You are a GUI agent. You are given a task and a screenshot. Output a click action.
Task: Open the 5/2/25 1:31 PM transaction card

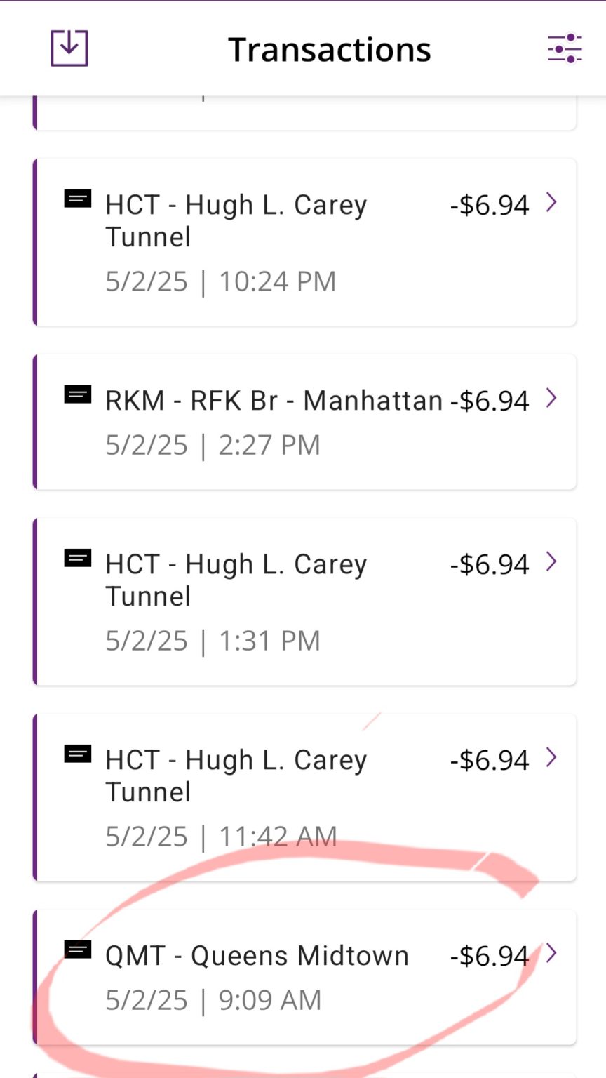305,601
